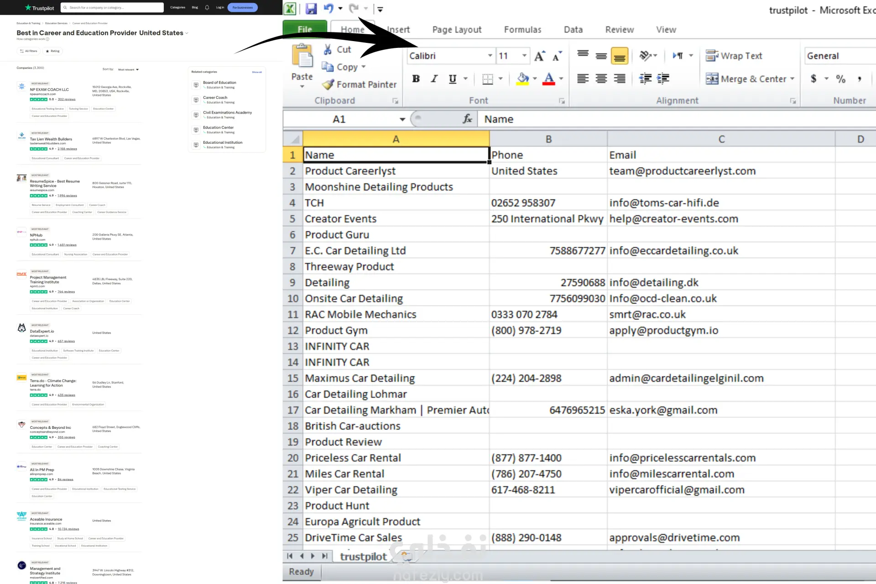Activate the Format Painter brush
876x584 pixels.
tap(328, 84)
